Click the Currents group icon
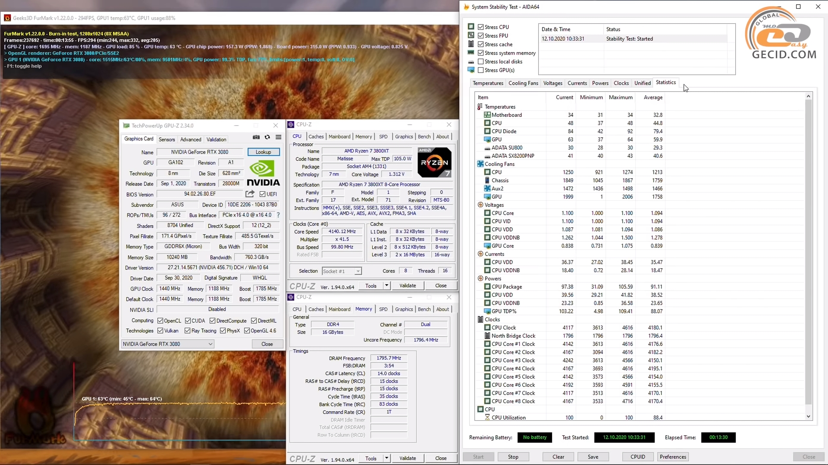The width and height of the screenshot is (828, 465). 480,254
